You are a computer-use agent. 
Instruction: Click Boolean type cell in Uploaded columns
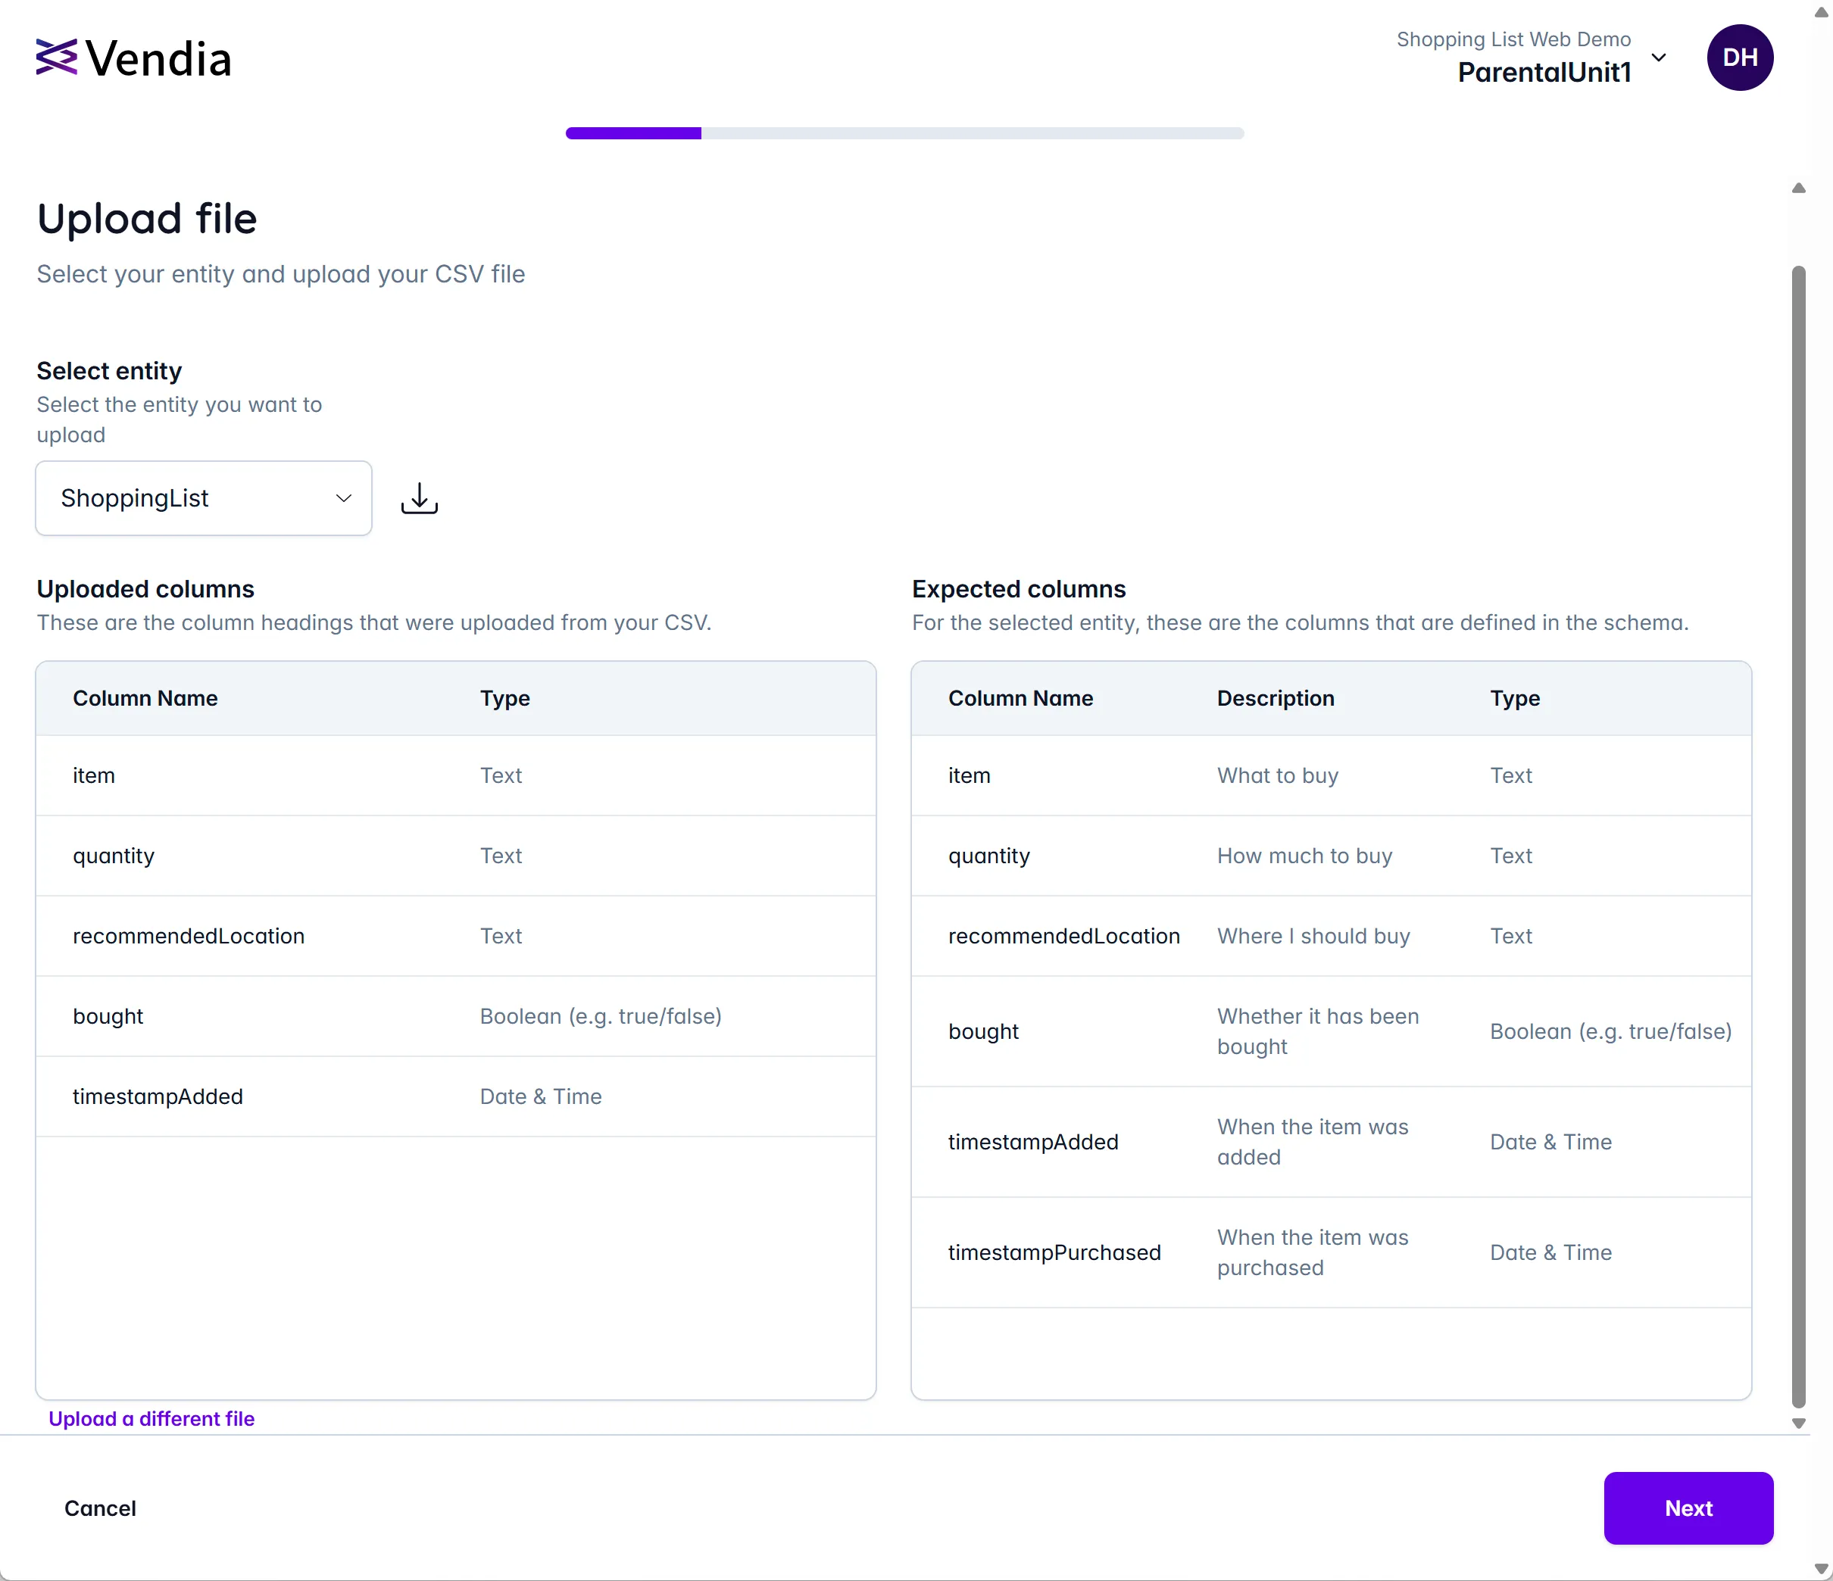pos(601,1017)
